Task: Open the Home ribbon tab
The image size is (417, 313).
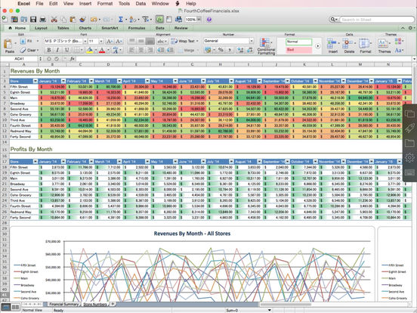Action: tap(17, 28)
